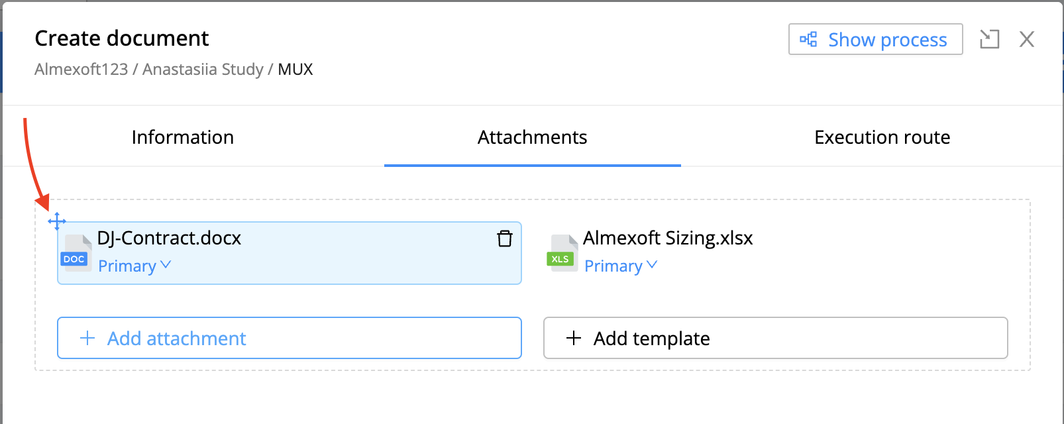Click the plus icon in Add template
This screenshot has height=424, width=1064.
coord(574,338)
